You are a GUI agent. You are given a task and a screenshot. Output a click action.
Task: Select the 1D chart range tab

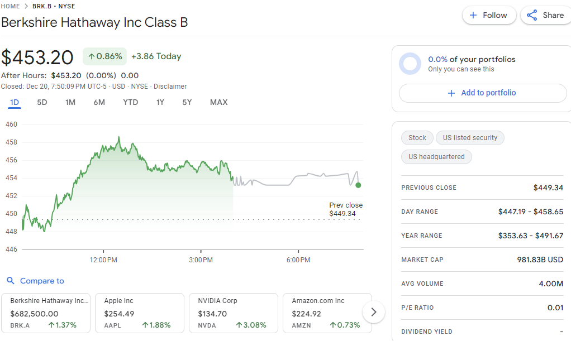[x=15, y=102]
